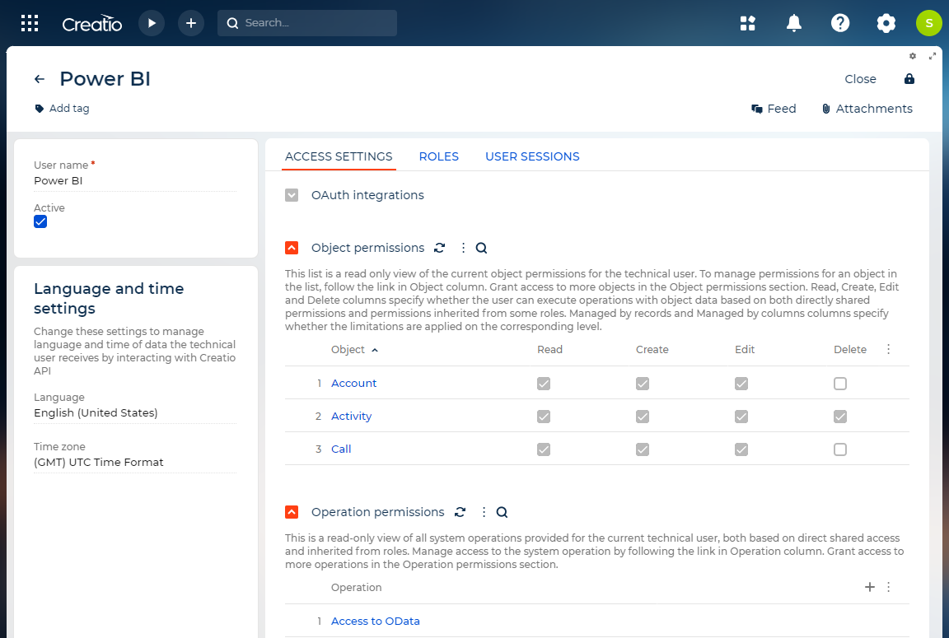The height and width of the screenshot is (638, 949).
Task: Switch to the Roles tab
Action: 439,156
